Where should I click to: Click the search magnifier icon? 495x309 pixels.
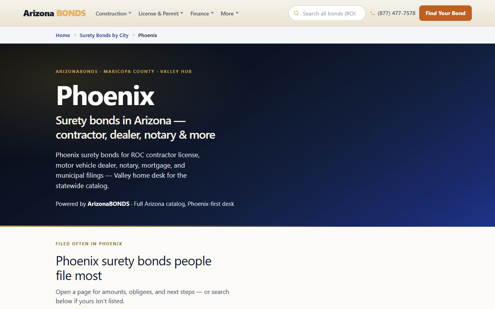296,13
